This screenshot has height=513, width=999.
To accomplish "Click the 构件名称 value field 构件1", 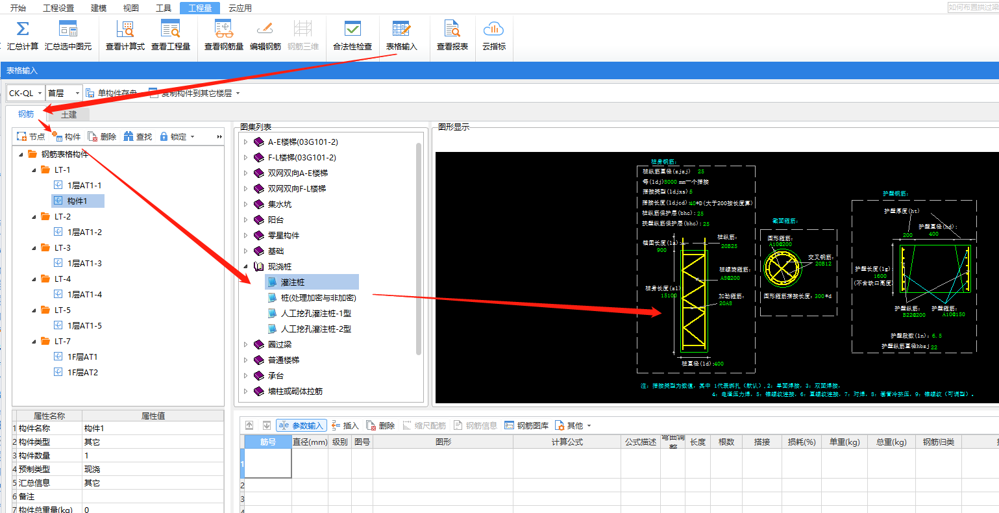I will tap(153, 428).
